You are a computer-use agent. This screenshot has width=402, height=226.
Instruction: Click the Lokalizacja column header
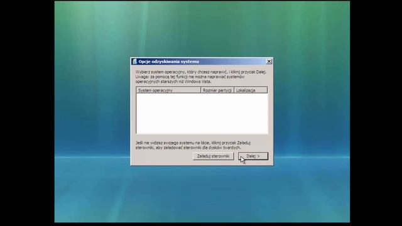tap(251, 90)
